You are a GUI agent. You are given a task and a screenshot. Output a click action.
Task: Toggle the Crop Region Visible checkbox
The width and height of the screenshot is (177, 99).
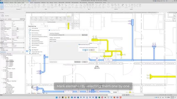point(12,50)
